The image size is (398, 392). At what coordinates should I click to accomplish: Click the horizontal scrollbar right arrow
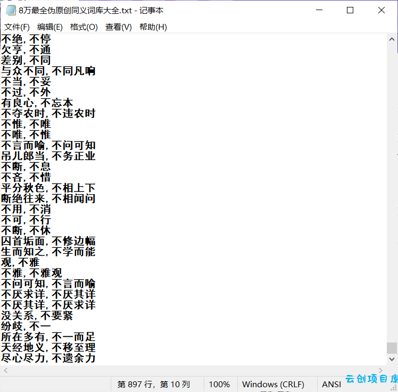point(380,370)
